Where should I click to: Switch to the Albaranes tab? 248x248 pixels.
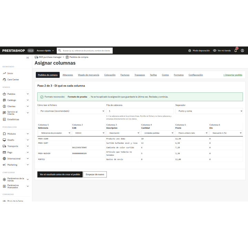coord(68,75)
